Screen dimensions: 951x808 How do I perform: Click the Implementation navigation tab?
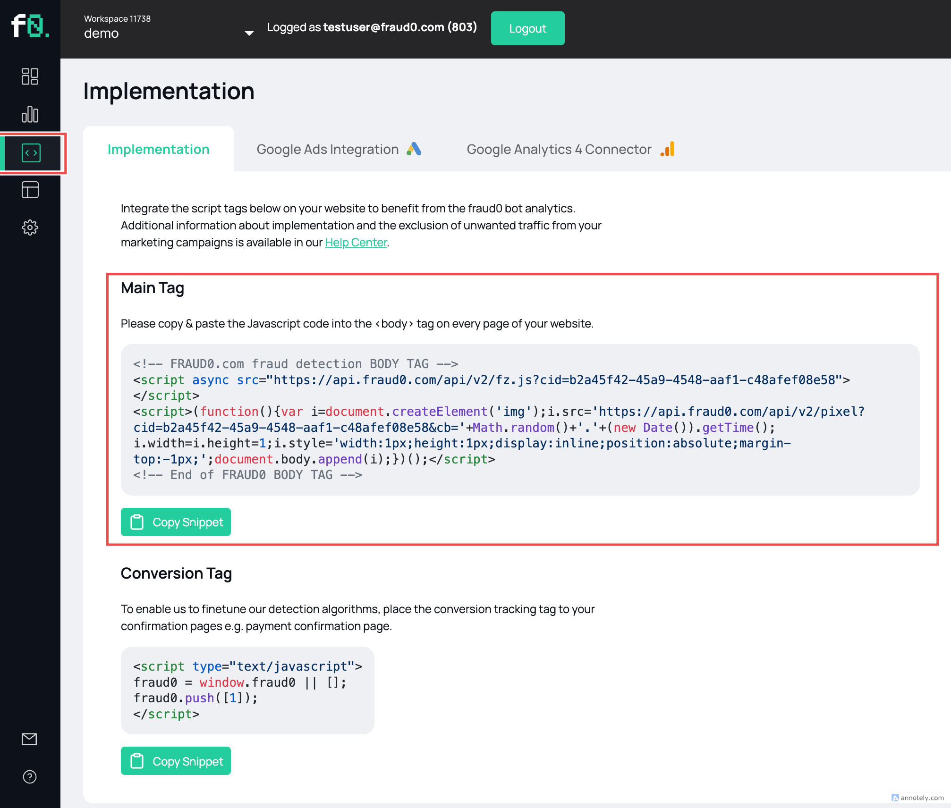pyautogui.click(x=158, y=148)
